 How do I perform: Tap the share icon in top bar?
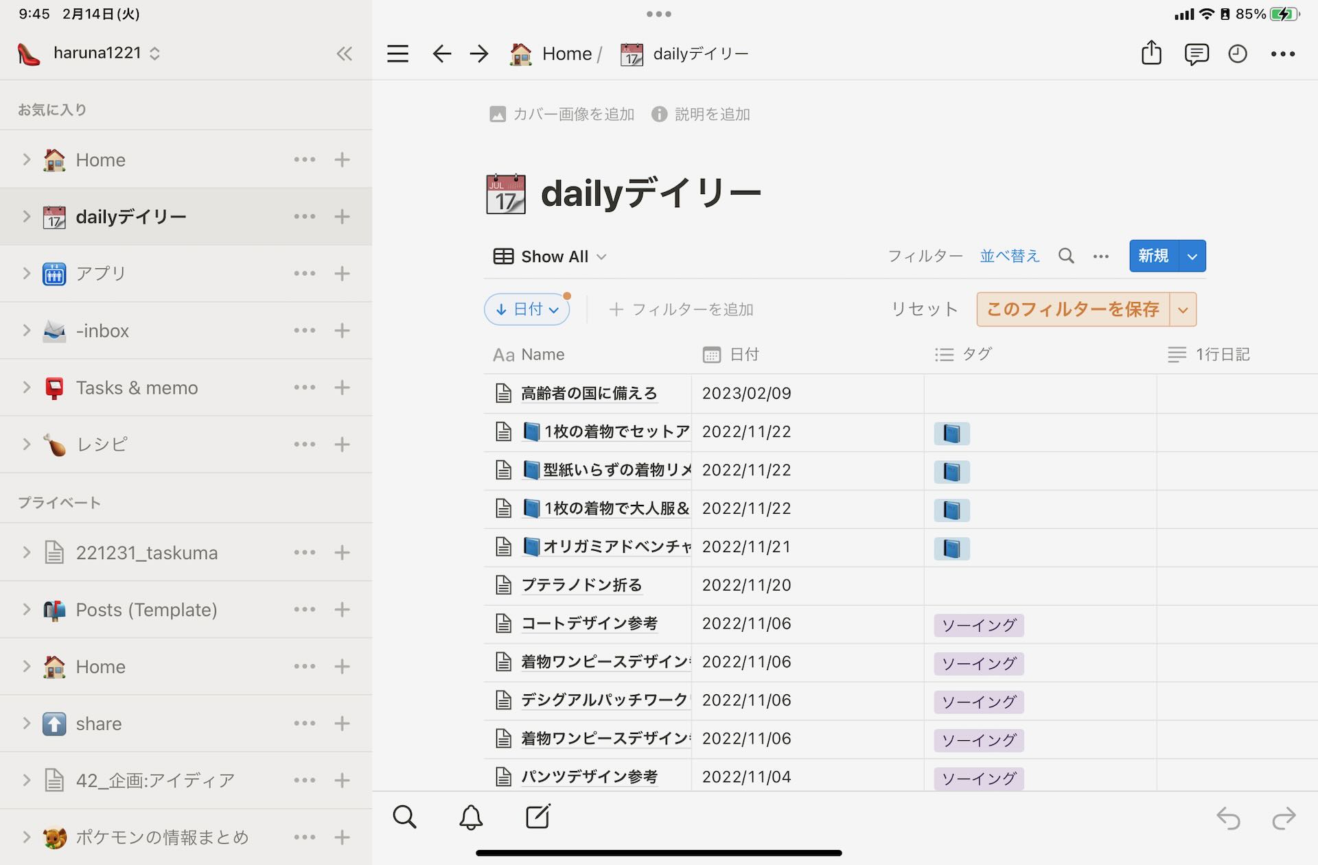[x=1151, y=53]
